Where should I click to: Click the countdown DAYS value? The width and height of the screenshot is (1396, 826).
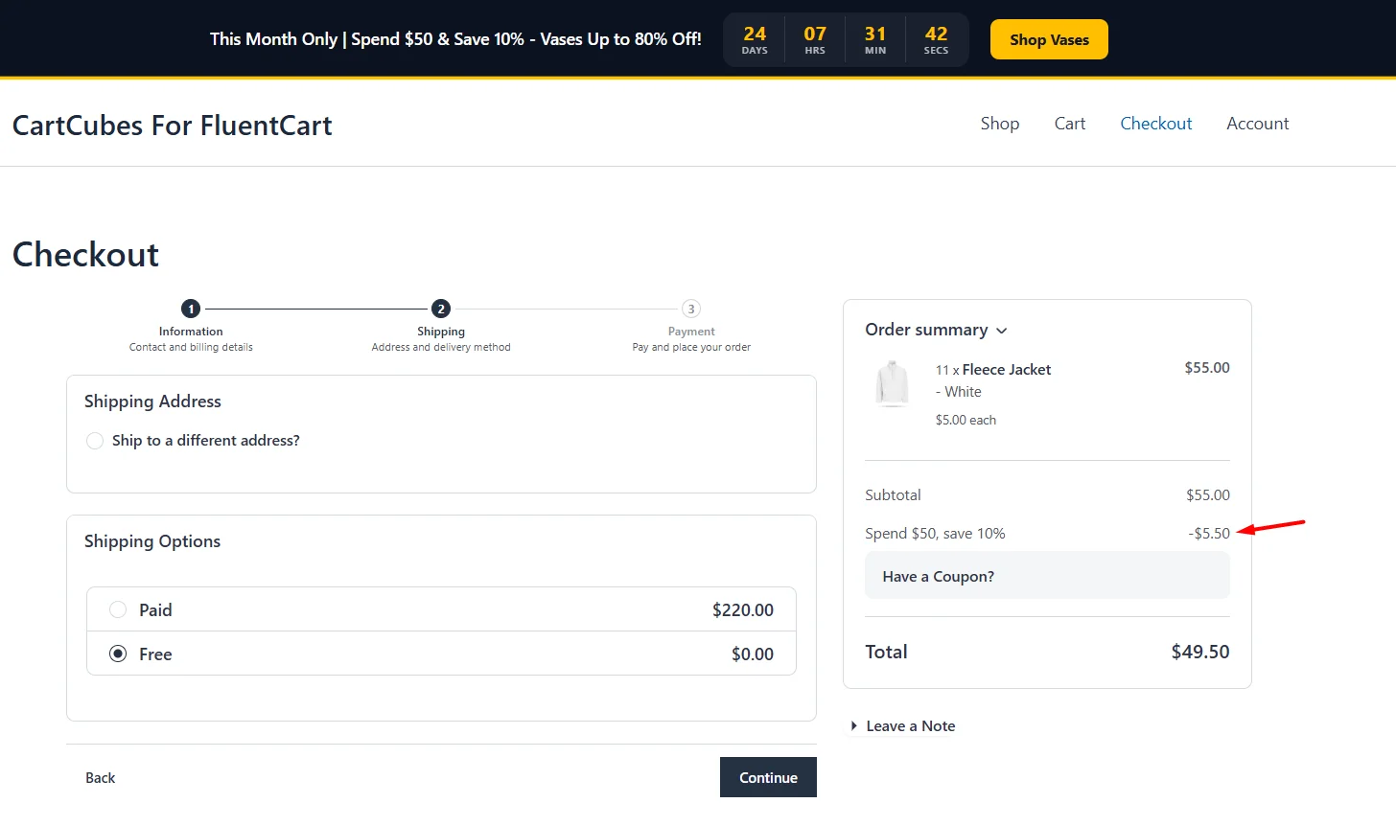[x=755, y=34]
